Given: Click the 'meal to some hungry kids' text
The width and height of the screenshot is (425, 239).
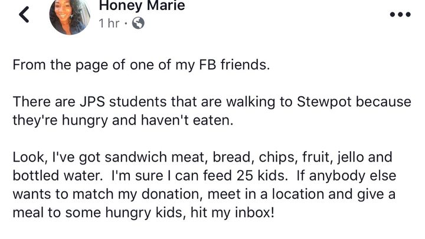Looking at the screenshot, I should 99,212.
